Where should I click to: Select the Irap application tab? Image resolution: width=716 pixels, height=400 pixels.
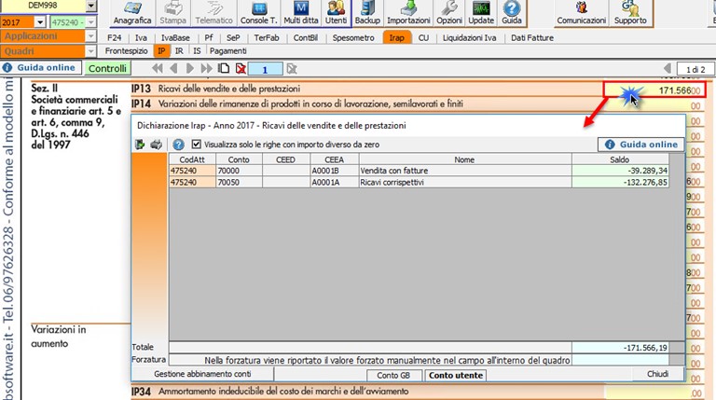396,38
